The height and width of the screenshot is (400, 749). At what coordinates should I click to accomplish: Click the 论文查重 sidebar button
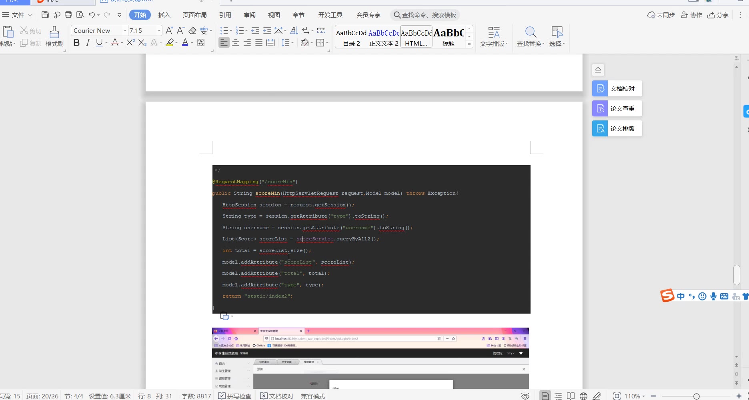[x=617, y=108]
